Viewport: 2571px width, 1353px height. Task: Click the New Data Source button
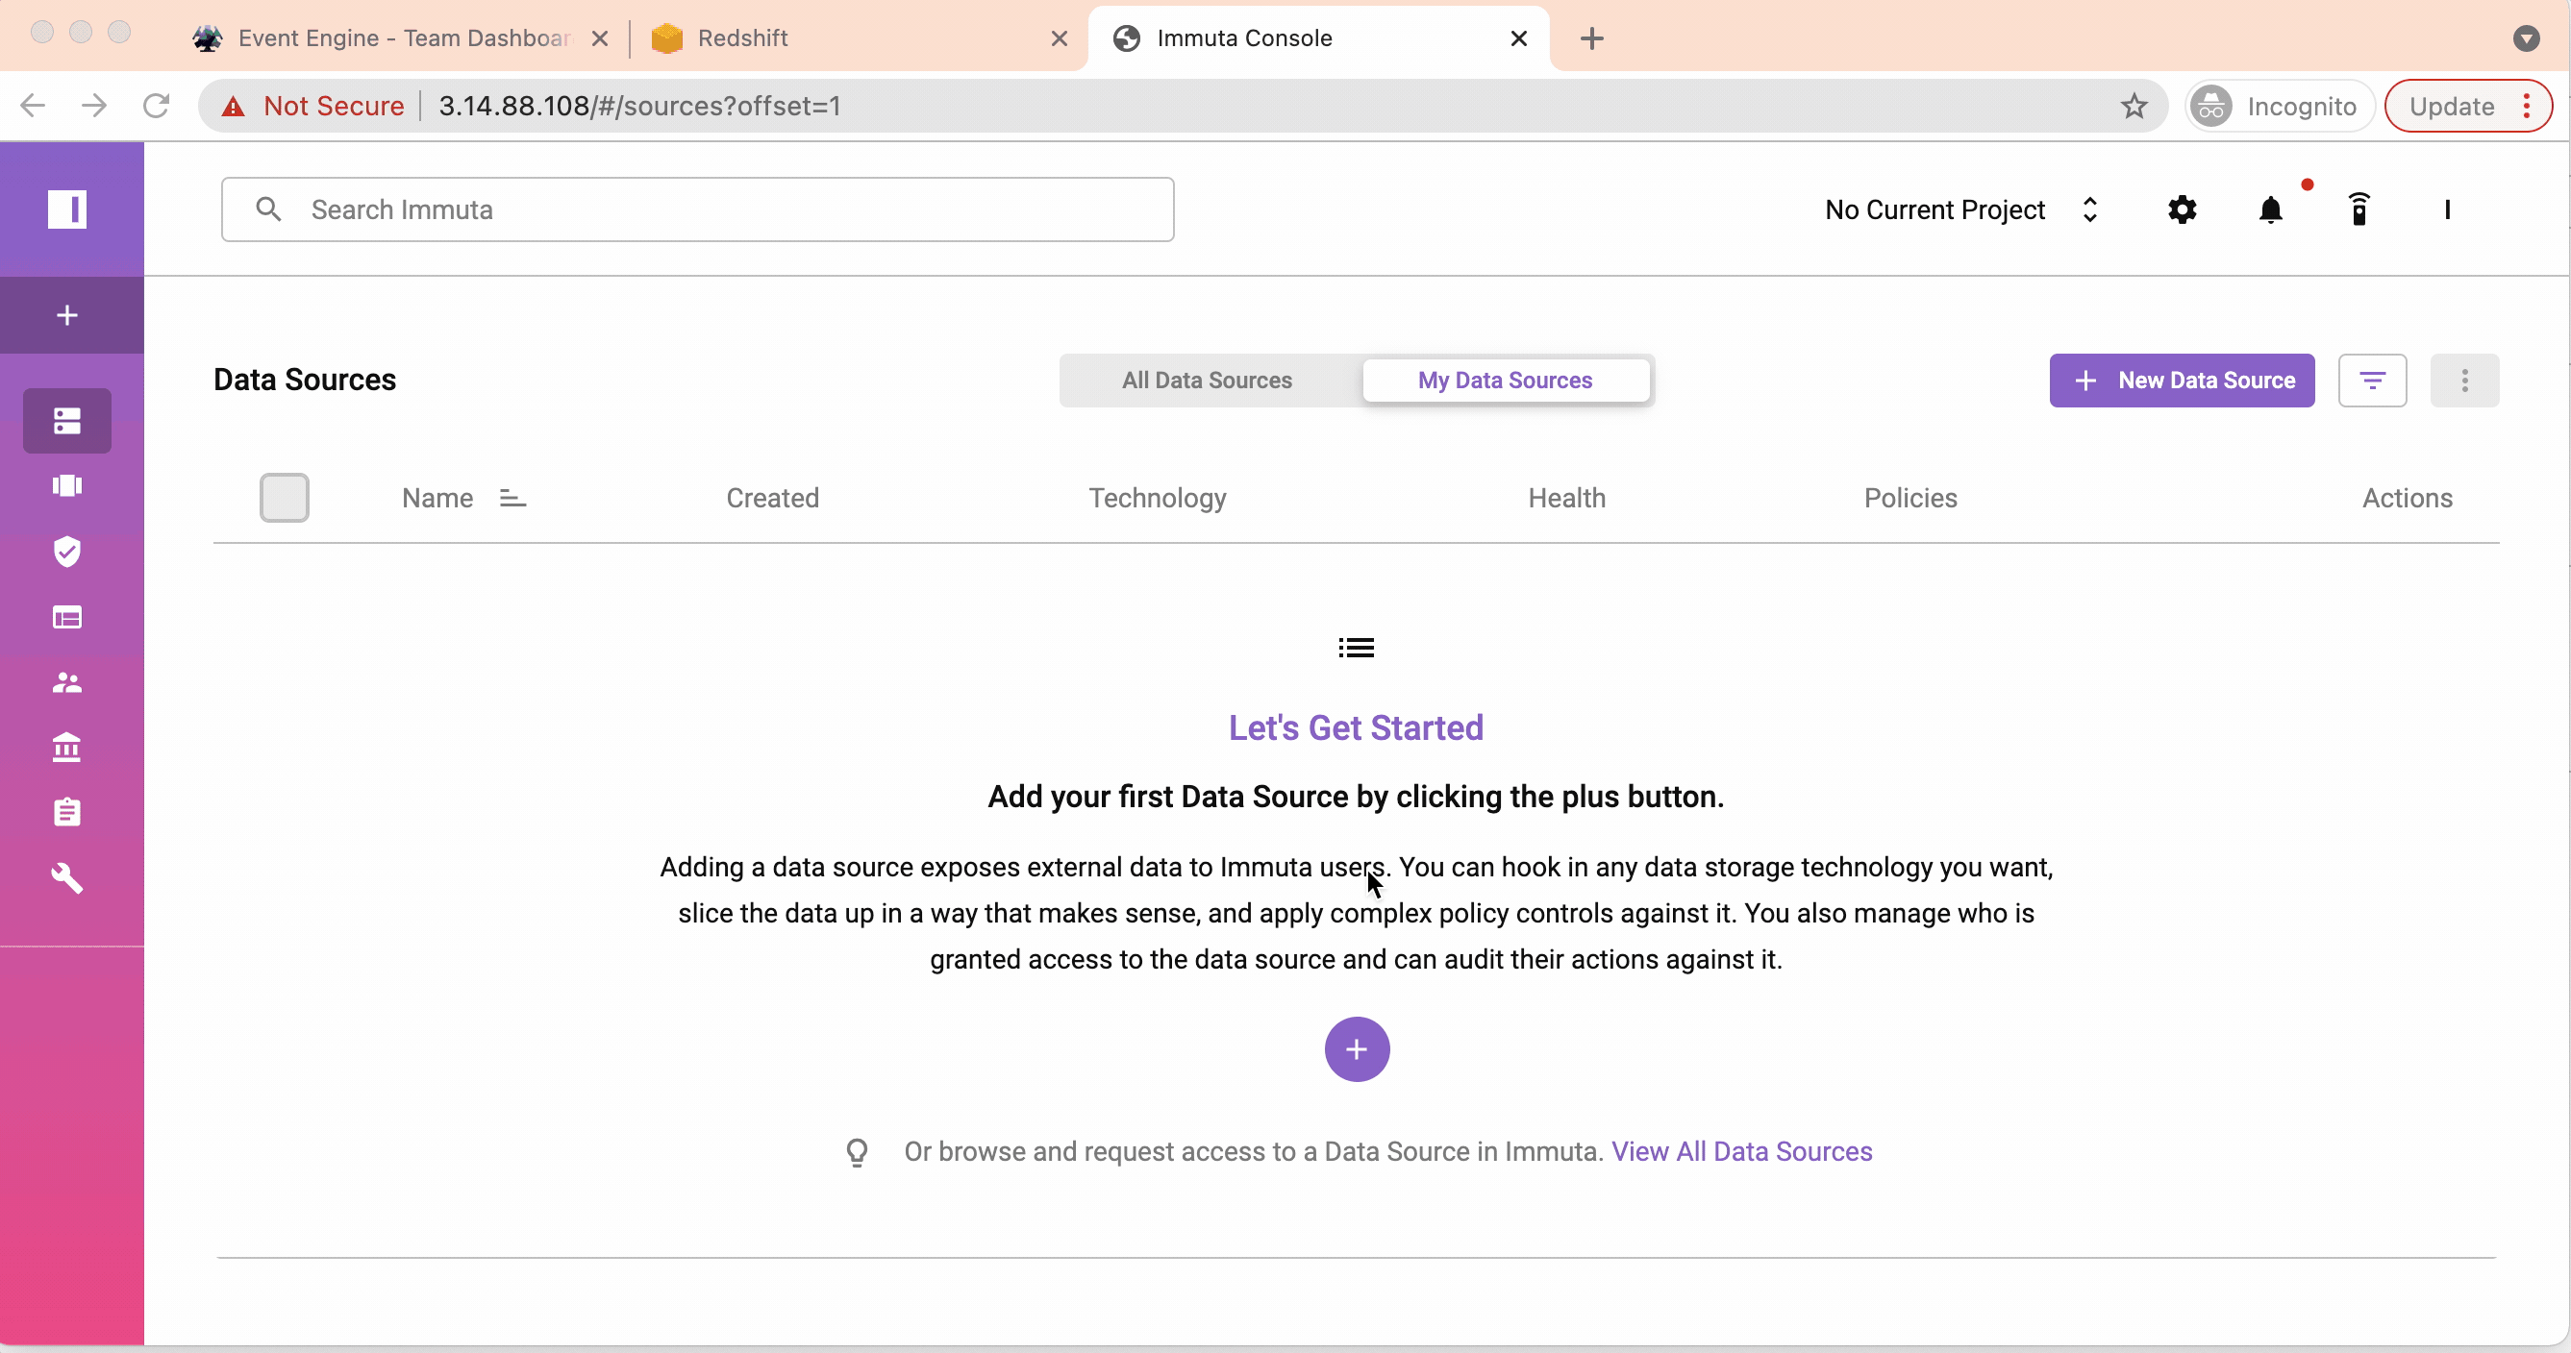(x=2182, y=381)
